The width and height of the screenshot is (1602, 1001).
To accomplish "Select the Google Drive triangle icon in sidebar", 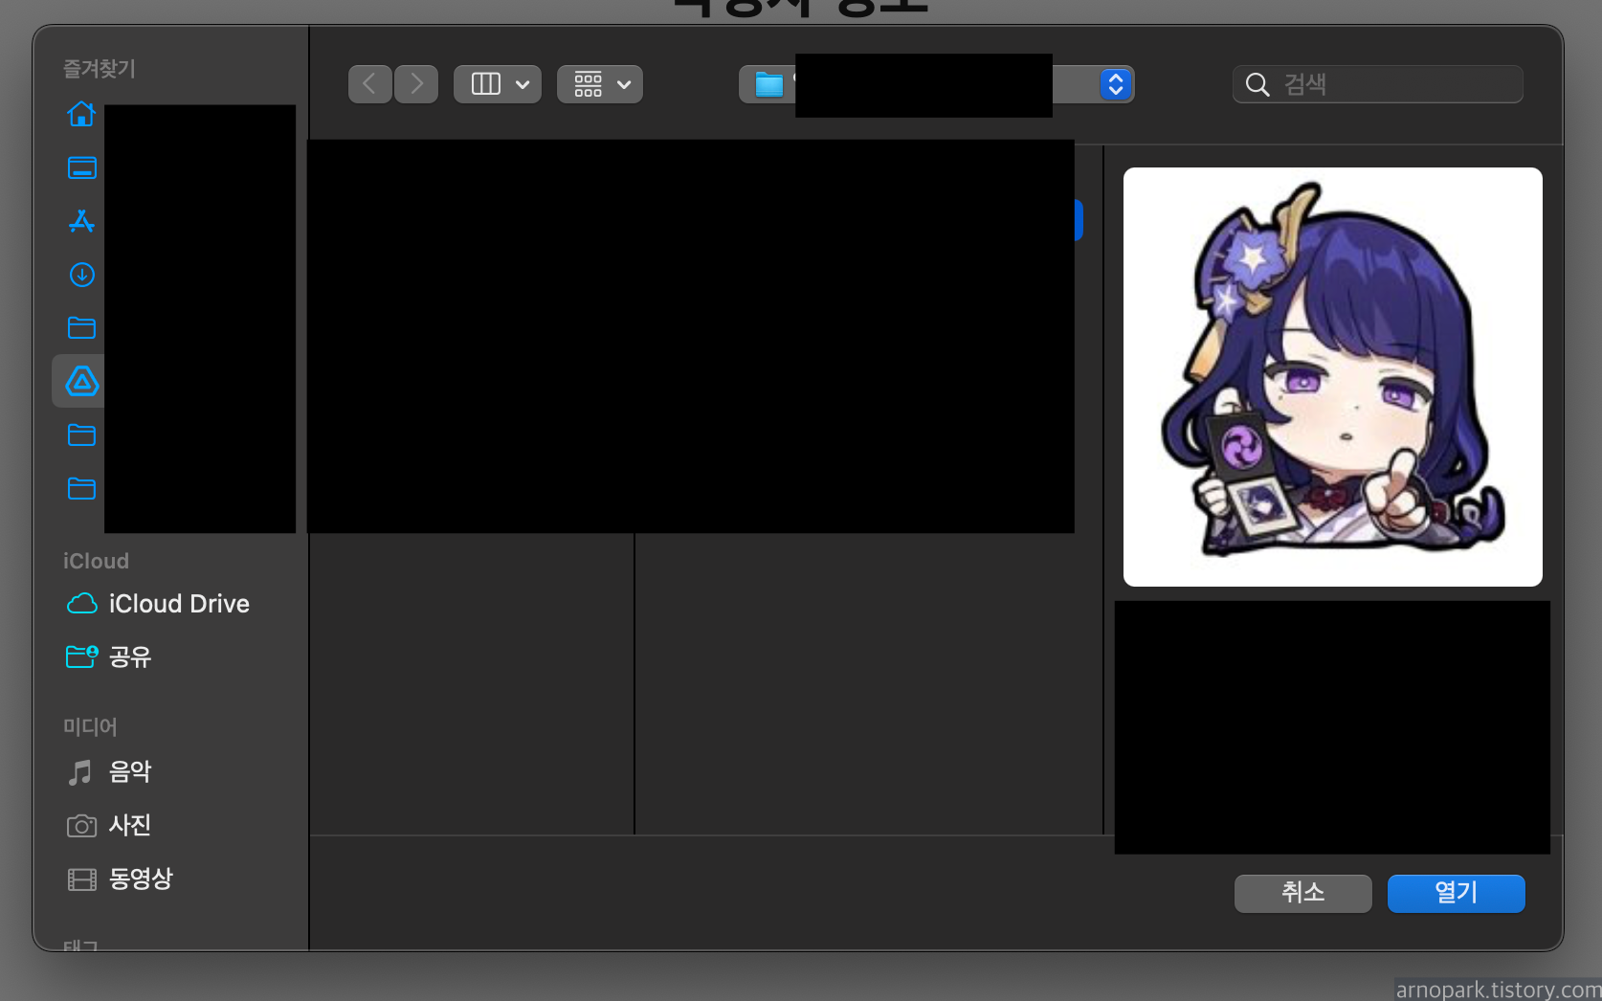I will pos(81,382).
